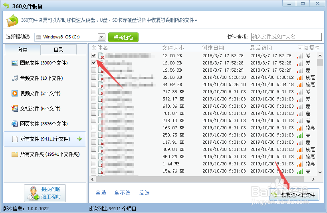
Task: Click the 673.36 KB size cell
Action: click(x=173, y=106)
